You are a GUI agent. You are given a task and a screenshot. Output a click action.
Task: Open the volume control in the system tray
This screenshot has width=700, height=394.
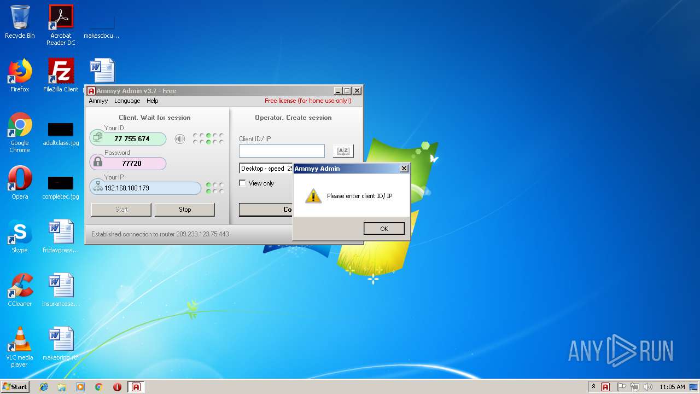648,387
